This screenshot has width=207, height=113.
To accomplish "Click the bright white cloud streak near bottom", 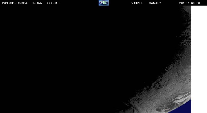I will [178, 100].
